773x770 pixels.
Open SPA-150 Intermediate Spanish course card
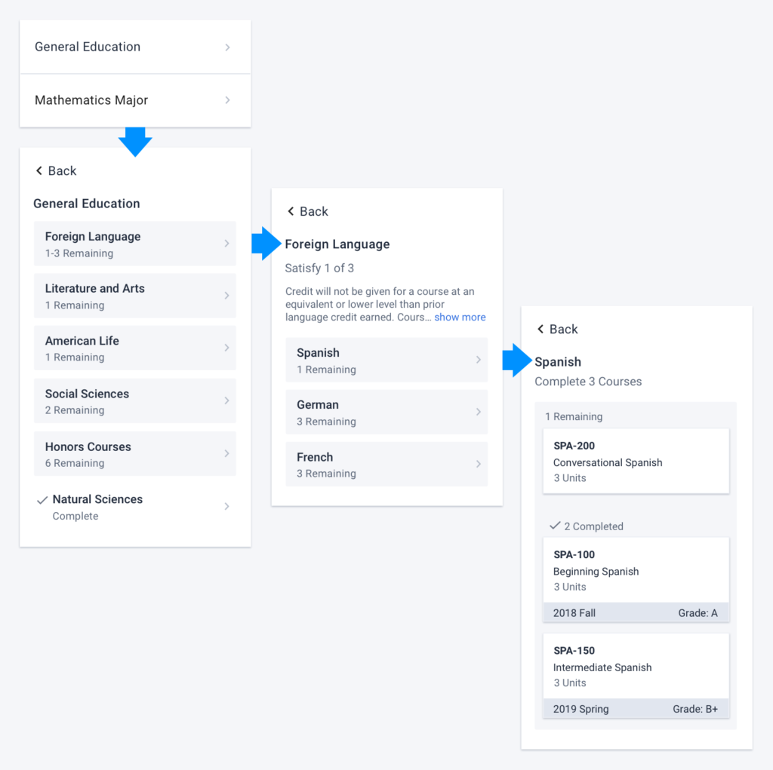tap(636, 676)
